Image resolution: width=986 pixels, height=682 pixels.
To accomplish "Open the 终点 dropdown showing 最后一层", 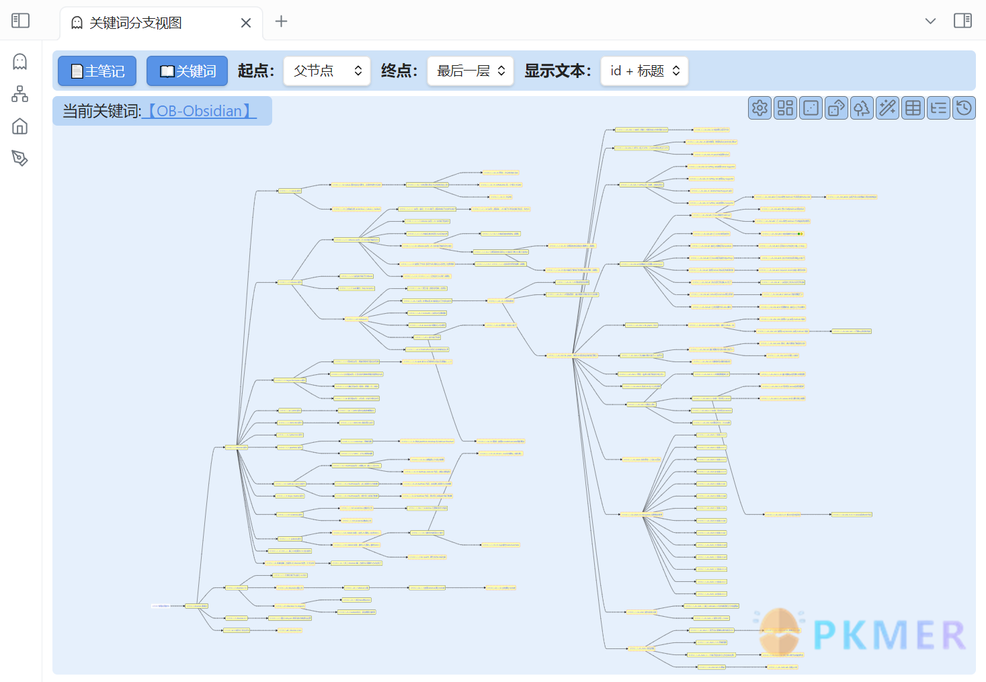I will pyautogui.click(x=470, y=71).
